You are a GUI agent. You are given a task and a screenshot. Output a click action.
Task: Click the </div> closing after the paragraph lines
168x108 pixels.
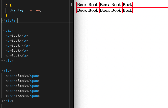(8, 61)
